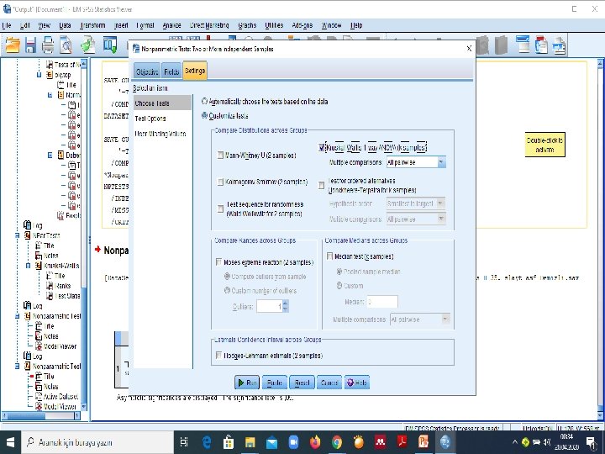Open Hypothesis order dropdown
The image size is (605, 454).
point(416,203)
